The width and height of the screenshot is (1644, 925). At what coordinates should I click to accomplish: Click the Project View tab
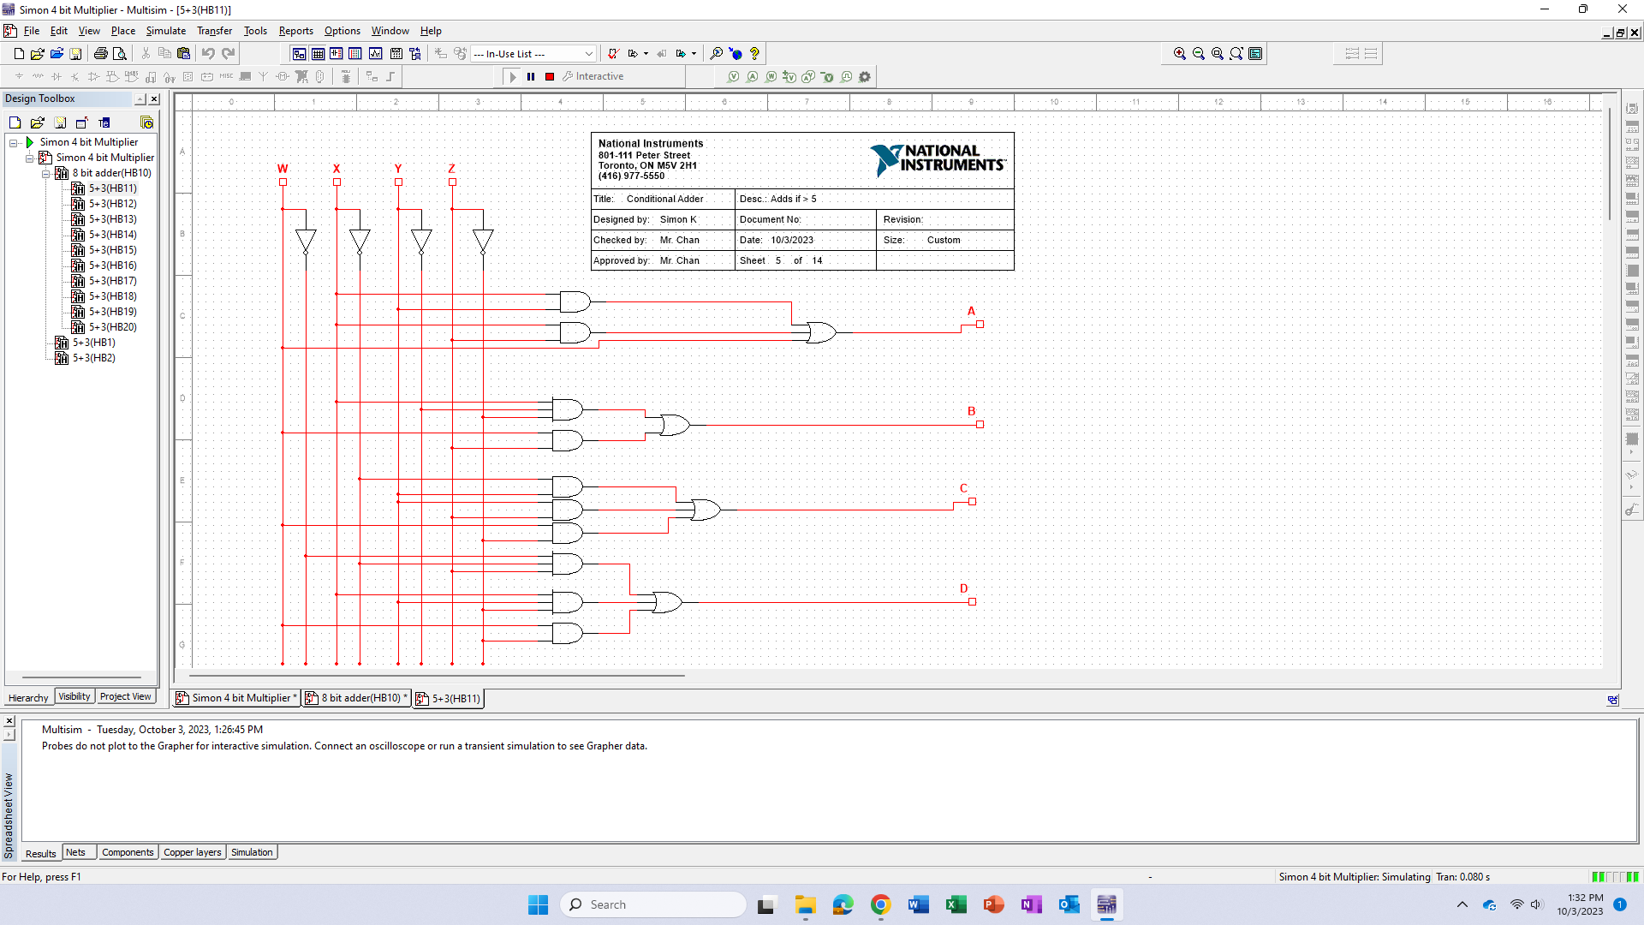coord(125,697)
